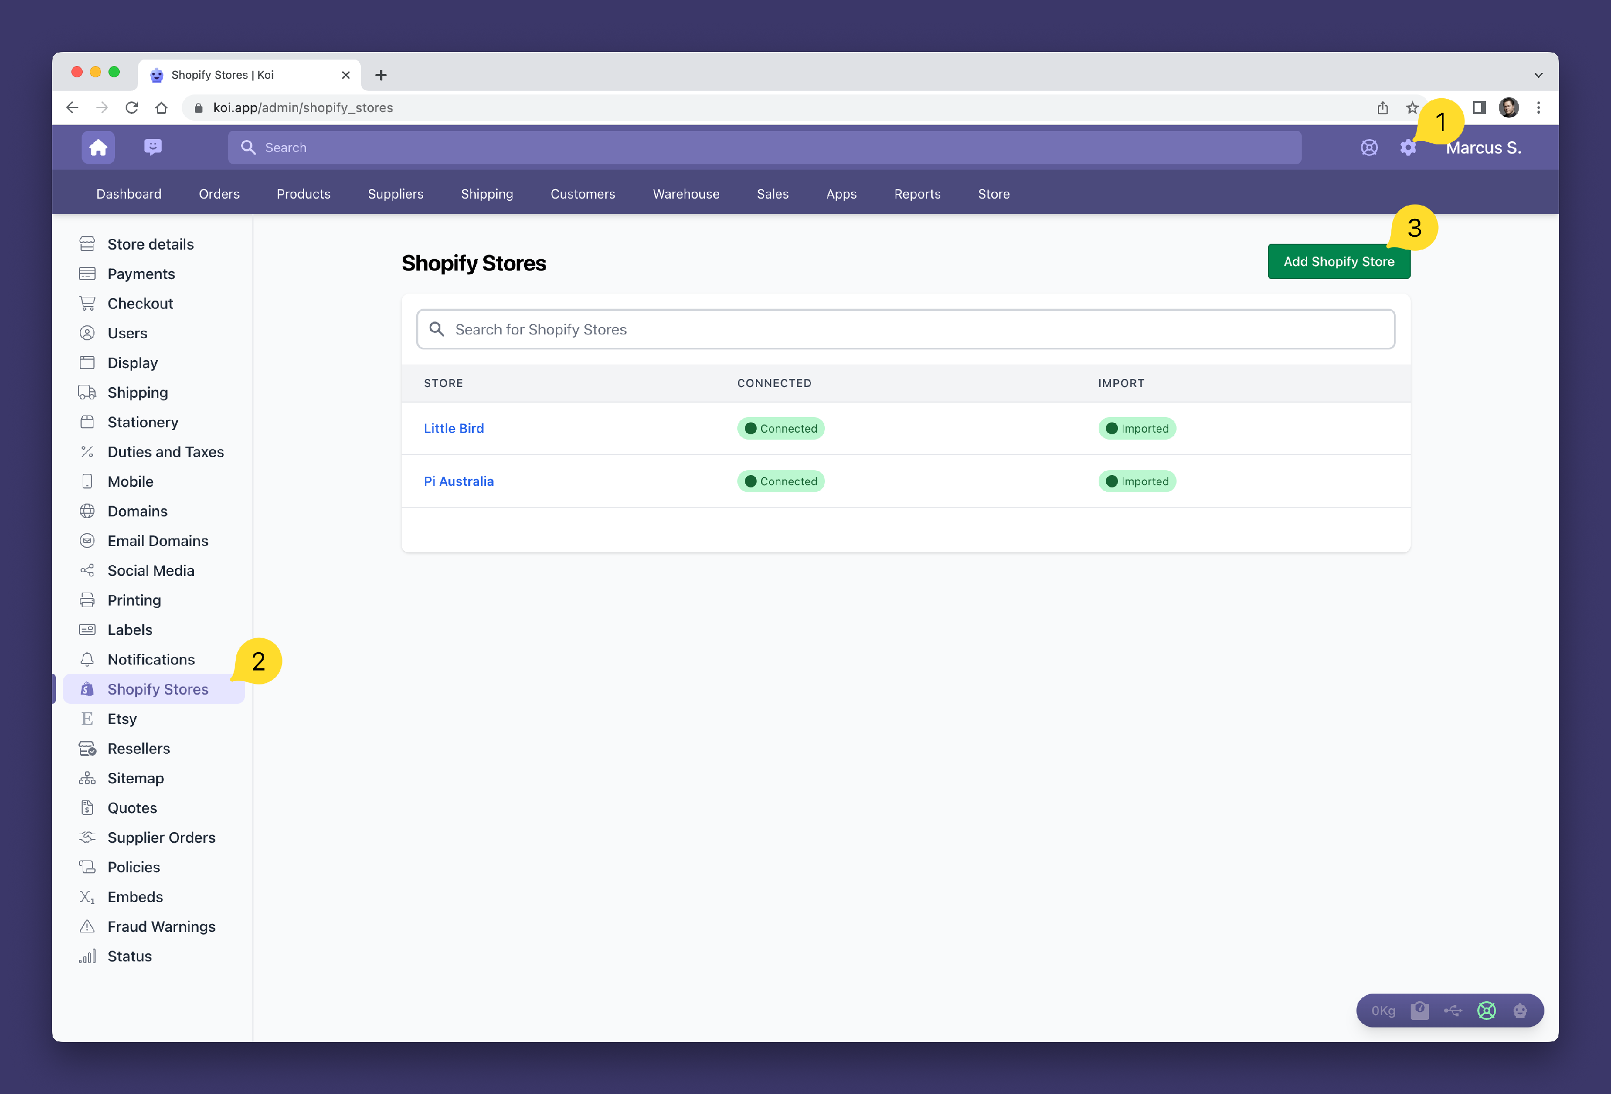Viewport: 1611px width, 1094px height.
Task: Open the Marcus S. user menu
Action: [x=1483, y=148]
